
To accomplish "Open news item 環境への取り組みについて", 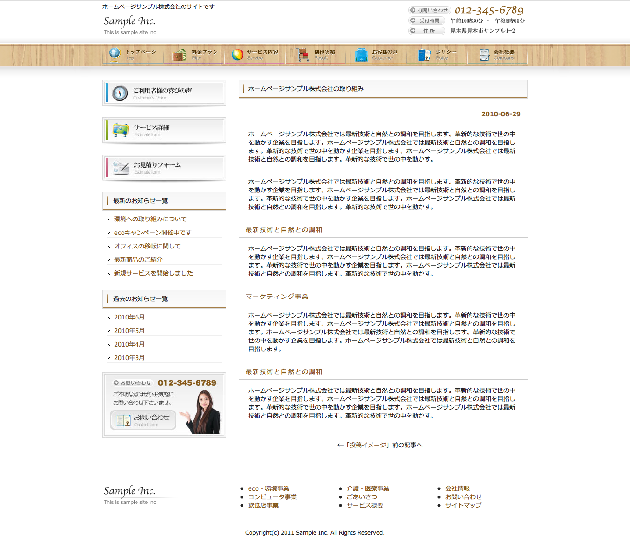I will pos(150,219).
